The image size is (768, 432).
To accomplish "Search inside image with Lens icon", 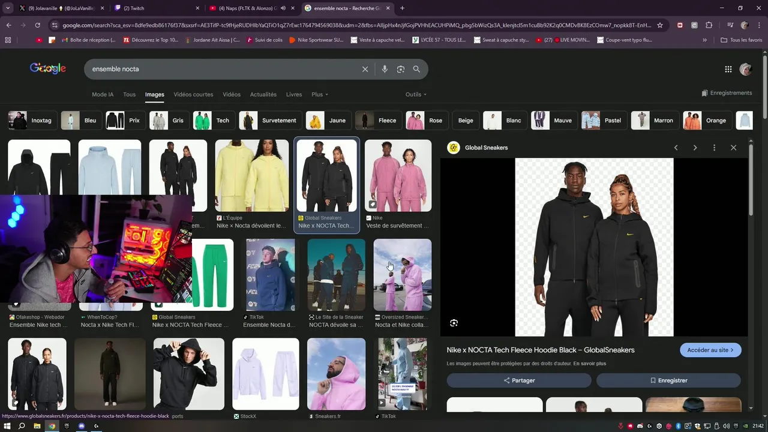I will 454,323.
